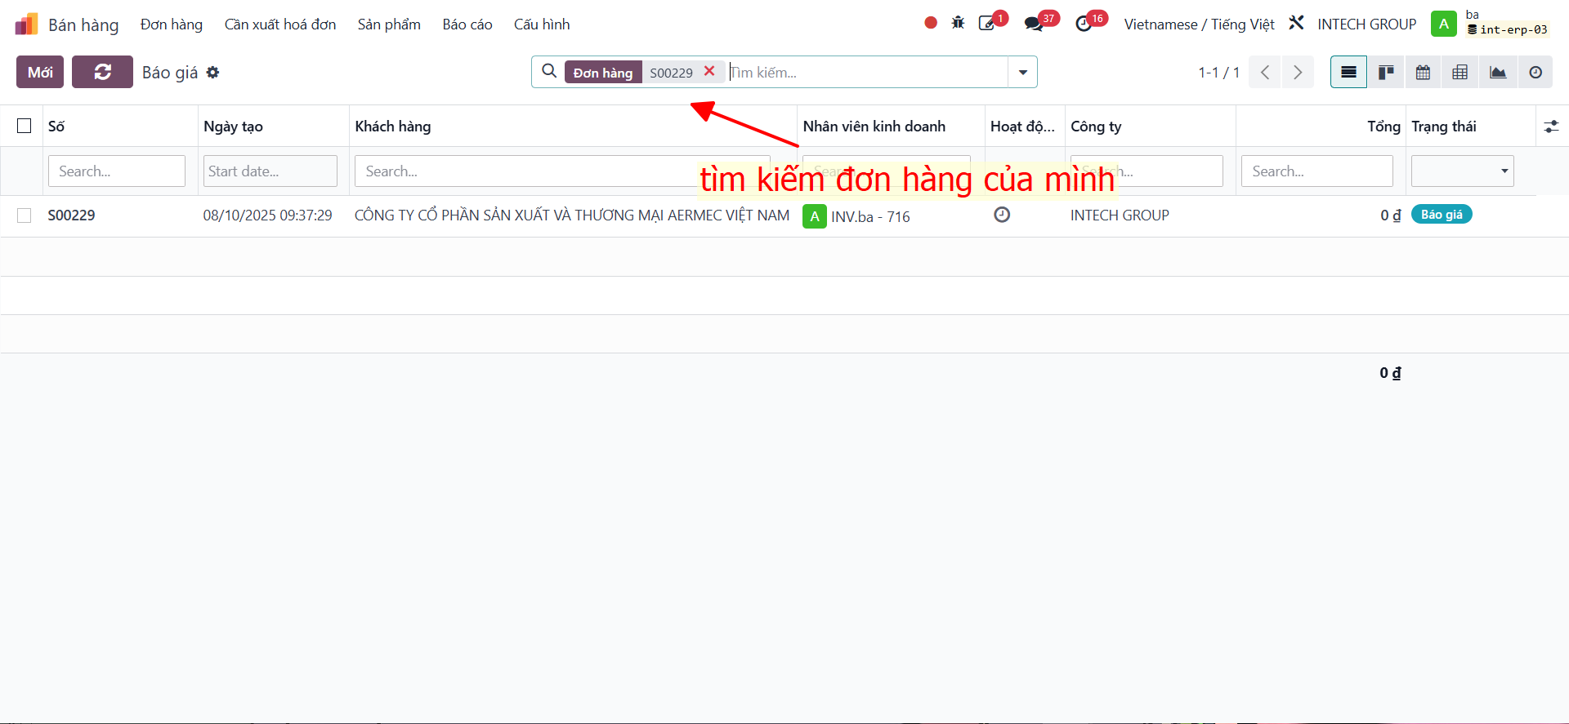
Task: Open the Cần xuất hoá đơn menu
Action: [x=280, y=24]
